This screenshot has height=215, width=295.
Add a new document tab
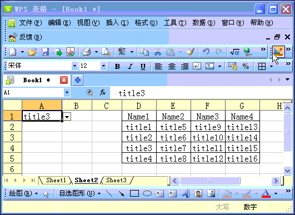[78, 80]
